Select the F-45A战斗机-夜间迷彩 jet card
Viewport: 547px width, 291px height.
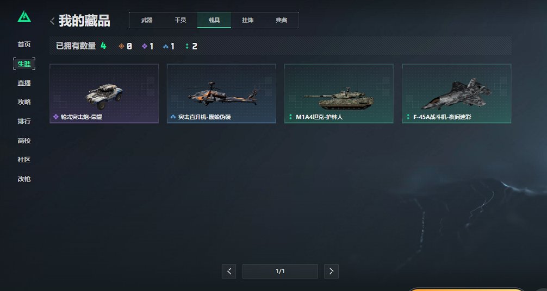457,93
